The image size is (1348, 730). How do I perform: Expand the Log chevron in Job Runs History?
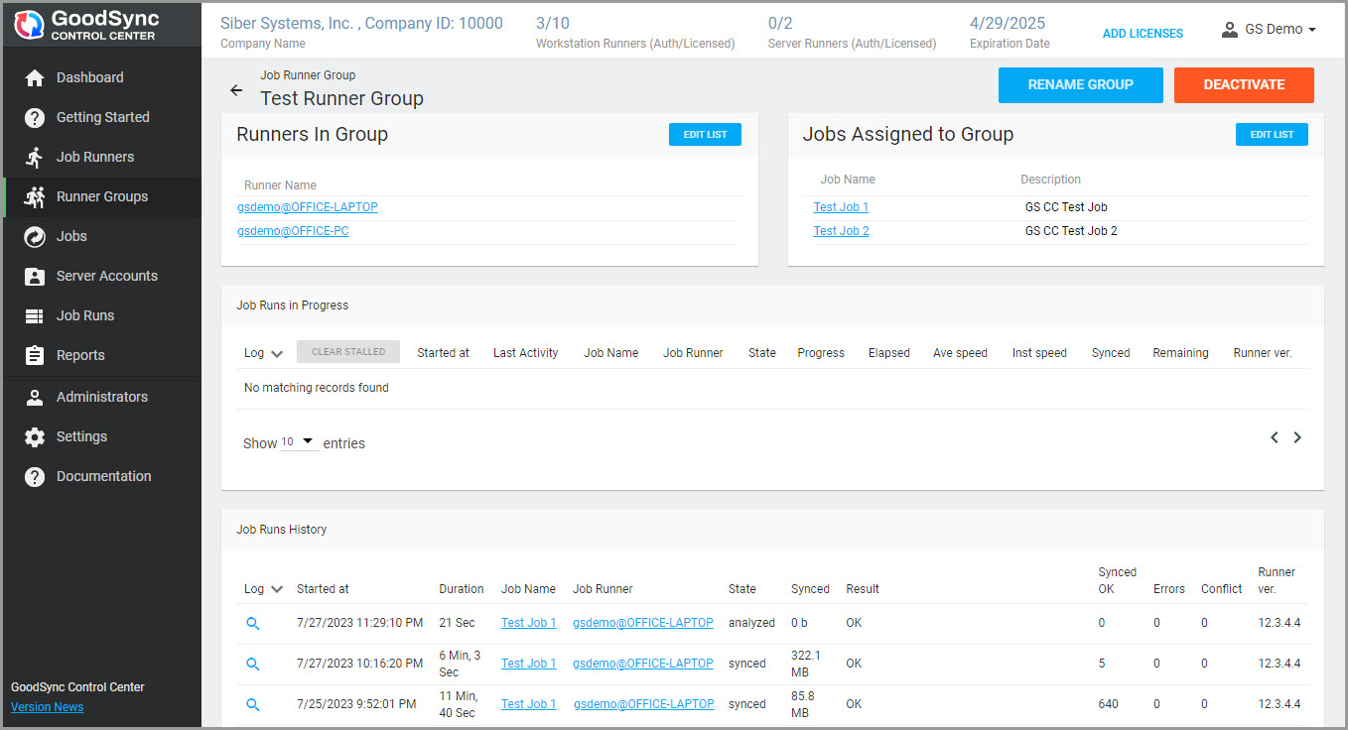coord(277,589)
